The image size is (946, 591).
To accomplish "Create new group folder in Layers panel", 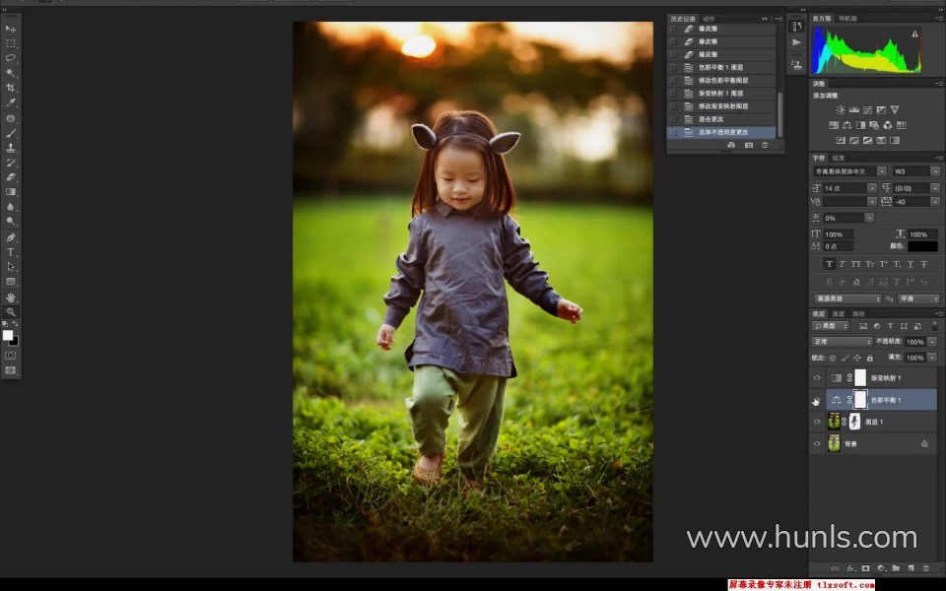I will coord(896,568).
